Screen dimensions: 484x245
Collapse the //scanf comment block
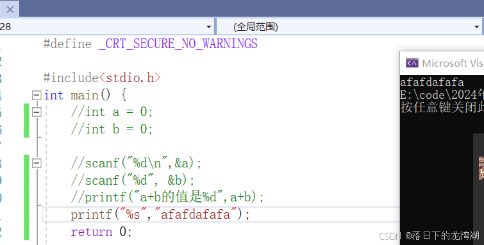coord(37,163)
